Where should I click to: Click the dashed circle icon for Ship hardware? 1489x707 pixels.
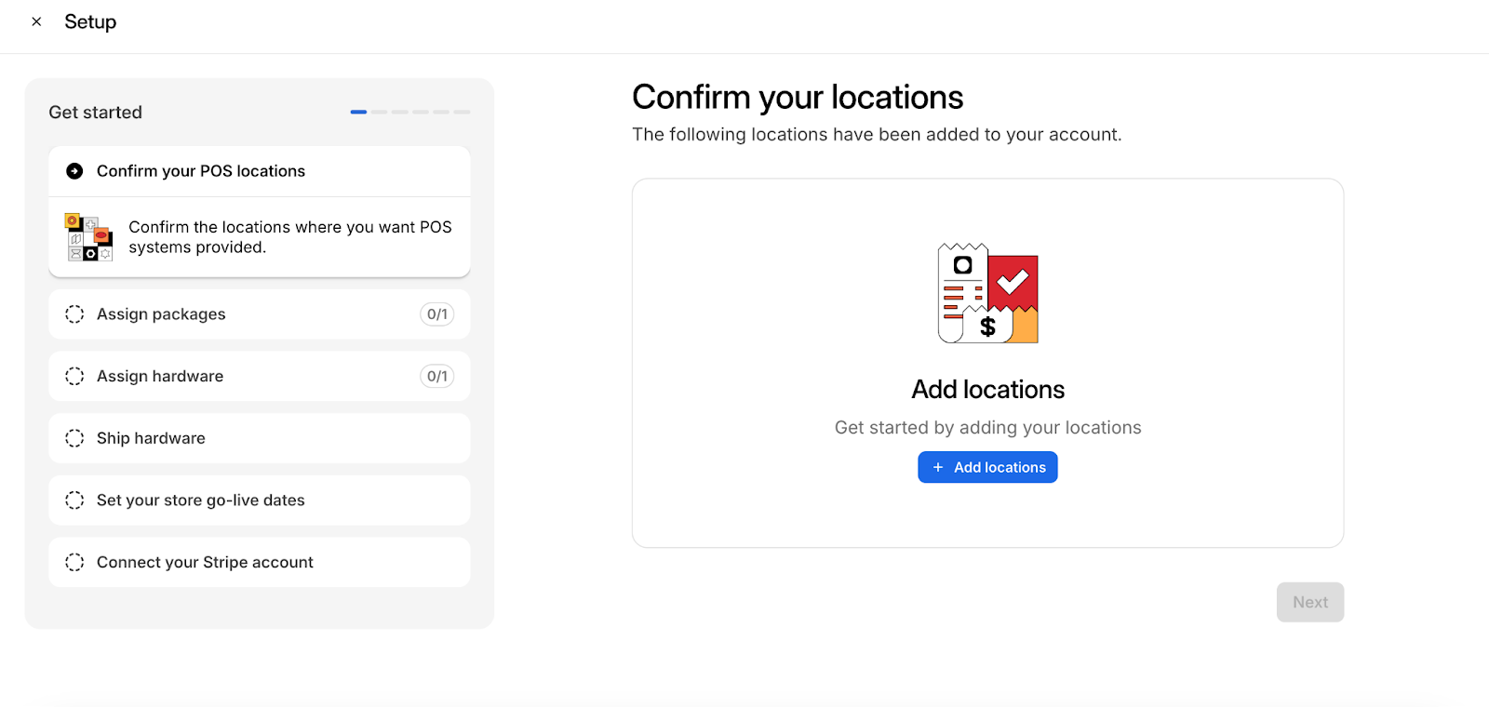click(x=74, y=438)
